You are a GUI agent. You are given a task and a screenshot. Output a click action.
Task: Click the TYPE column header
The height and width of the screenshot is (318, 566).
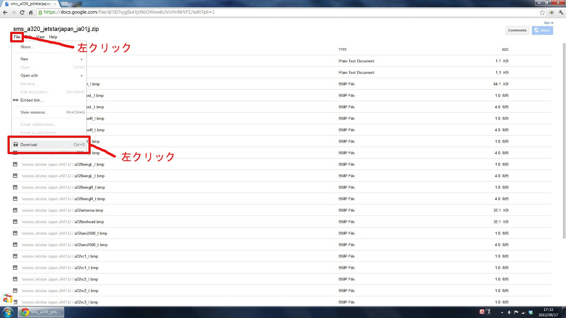tap(343, 49)
